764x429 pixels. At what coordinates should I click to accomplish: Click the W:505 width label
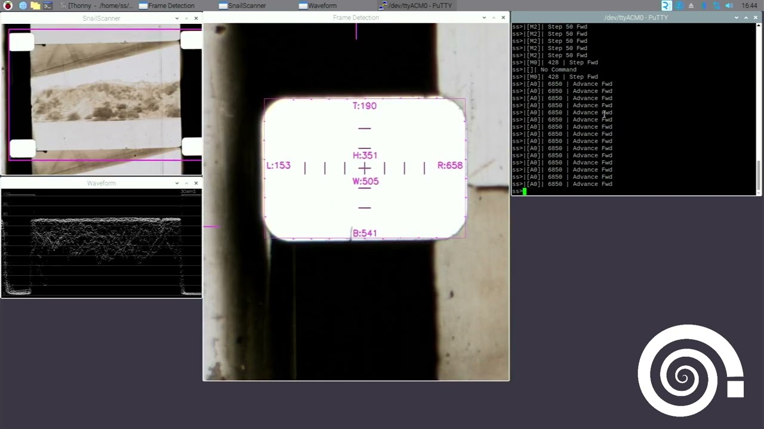click(365, 181)
